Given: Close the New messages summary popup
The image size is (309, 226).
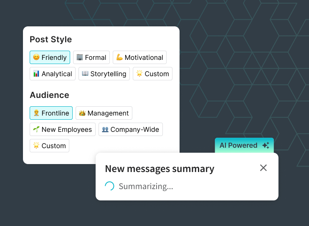Looking at the screenshot, I should (263, 168).
